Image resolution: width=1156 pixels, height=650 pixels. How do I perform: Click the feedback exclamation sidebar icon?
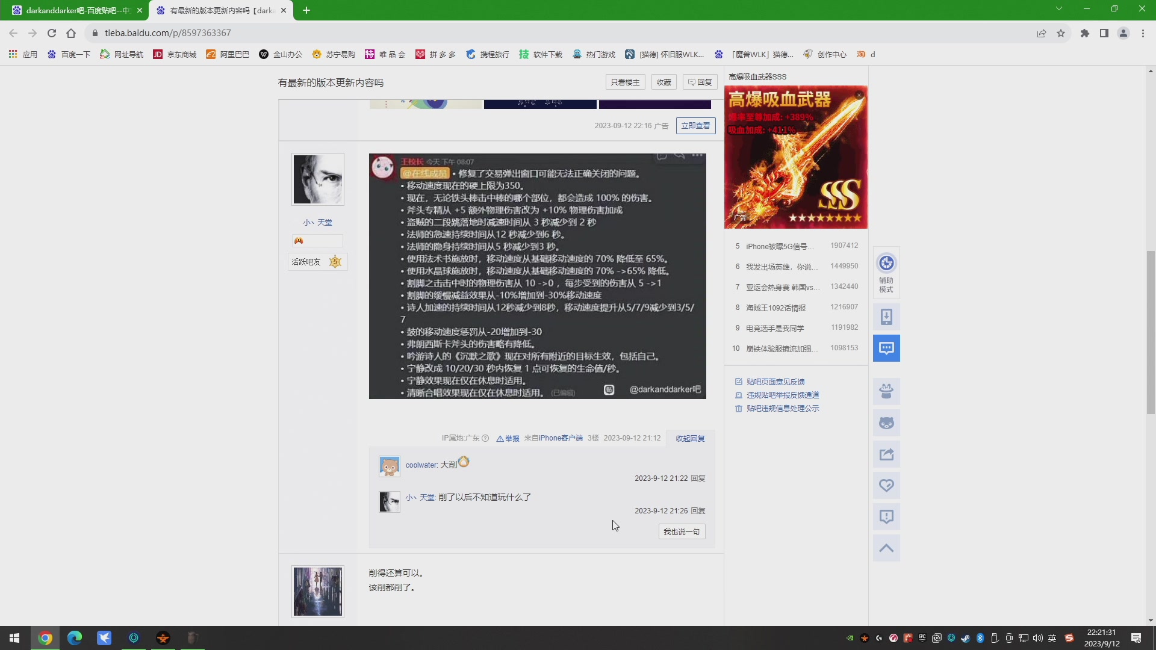886,517
